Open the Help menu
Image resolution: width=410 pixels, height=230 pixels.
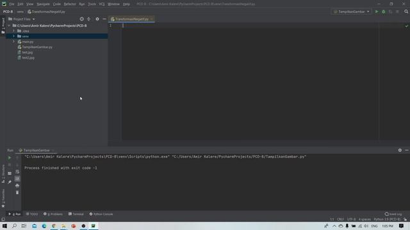pos(126,4)
